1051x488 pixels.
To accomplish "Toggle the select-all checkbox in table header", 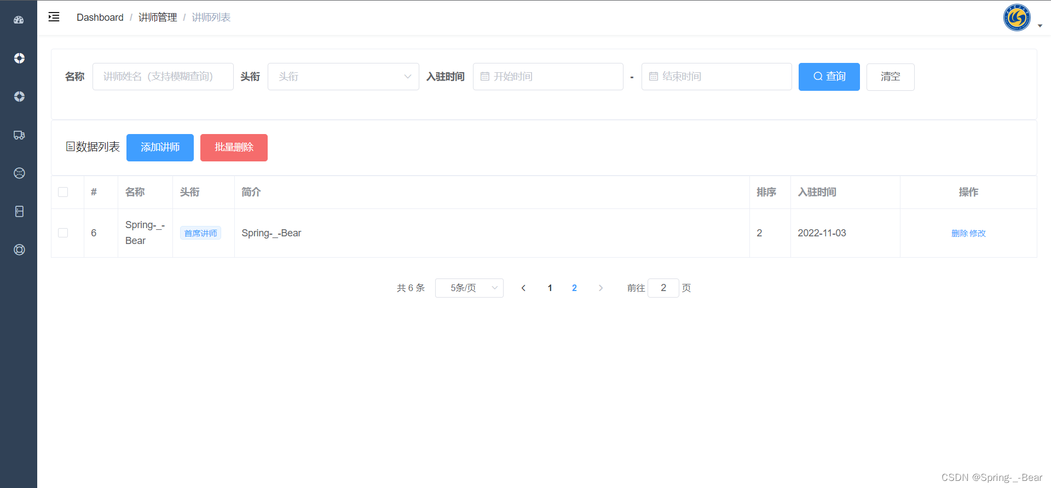I will [63, 192].
